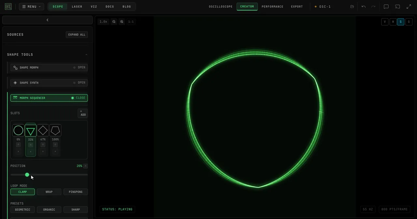Click the 800 PTS/FRAME readout
This screenshot has width=417, height=219.
(395, 209)
